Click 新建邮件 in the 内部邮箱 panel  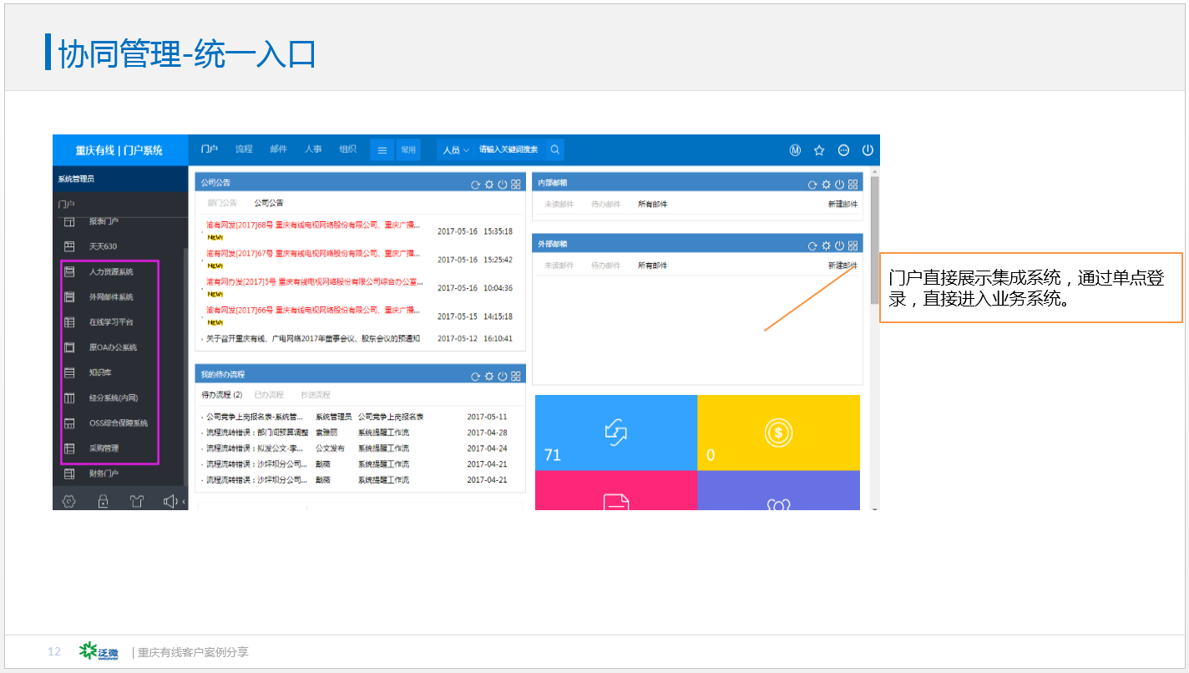click(842, 204)
